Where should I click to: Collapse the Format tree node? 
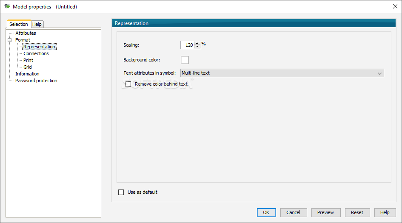(9, 40)
